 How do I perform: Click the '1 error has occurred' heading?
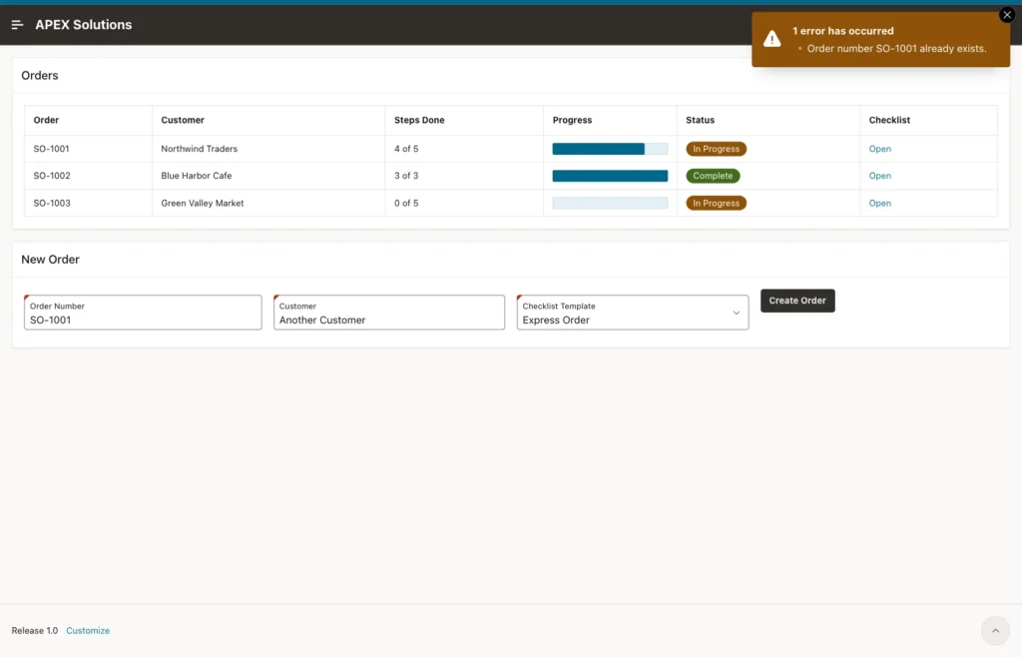coord(842,31)
